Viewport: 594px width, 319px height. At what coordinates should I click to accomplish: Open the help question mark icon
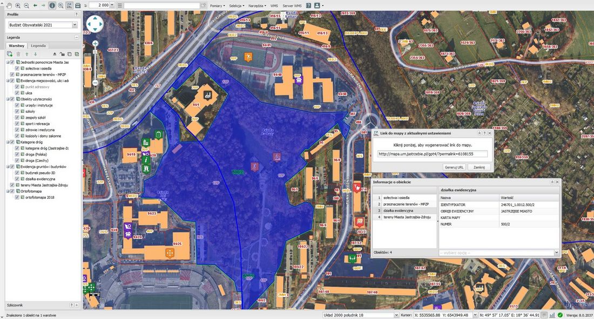(x=308, y=5)
